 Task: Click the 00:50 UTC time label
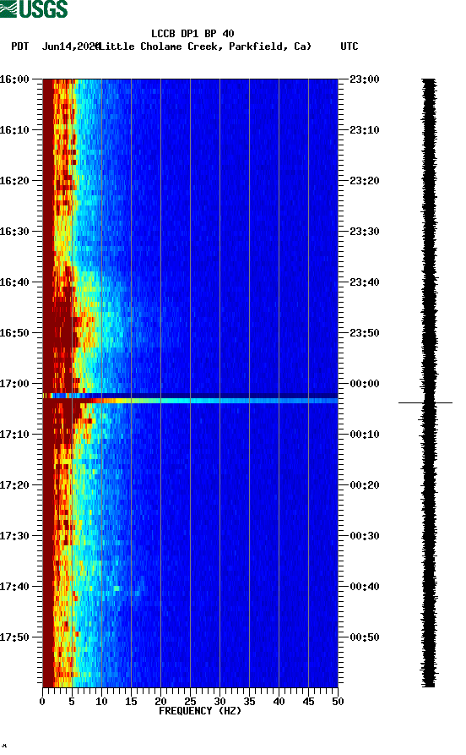[365, 637]
